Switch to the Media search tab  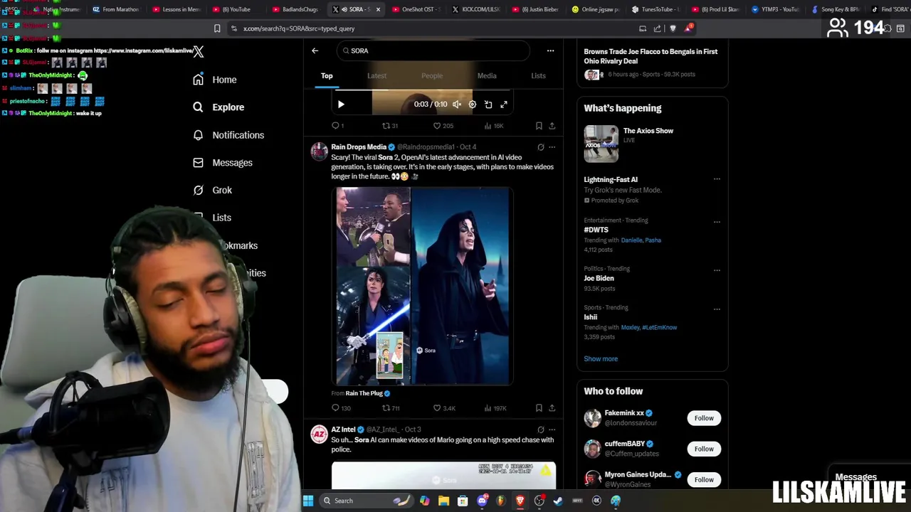tap(487, 75)
